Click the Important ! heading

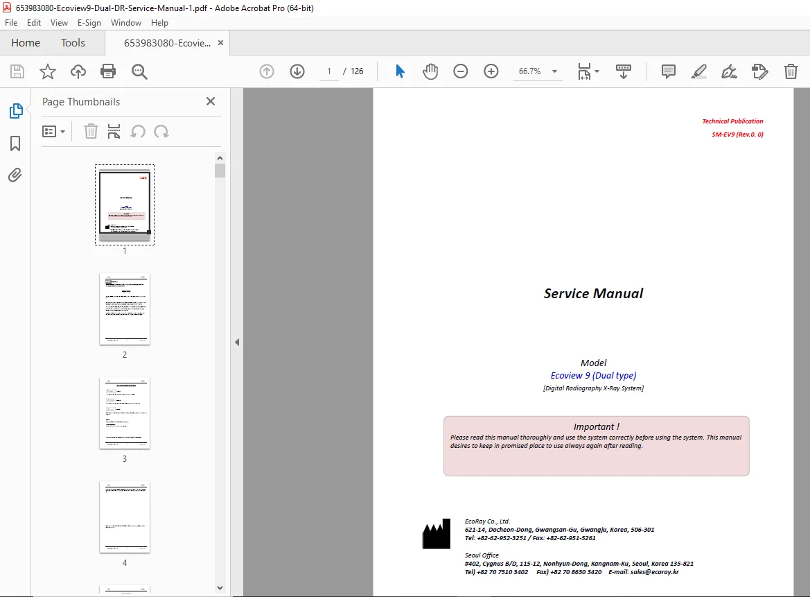596,426
